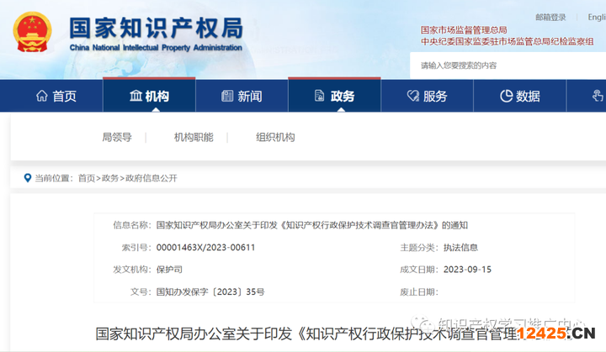This screenshot has height=352, width=606.
Task: Select the 机构职能 submenu item
Action: (x=194, y=138)
